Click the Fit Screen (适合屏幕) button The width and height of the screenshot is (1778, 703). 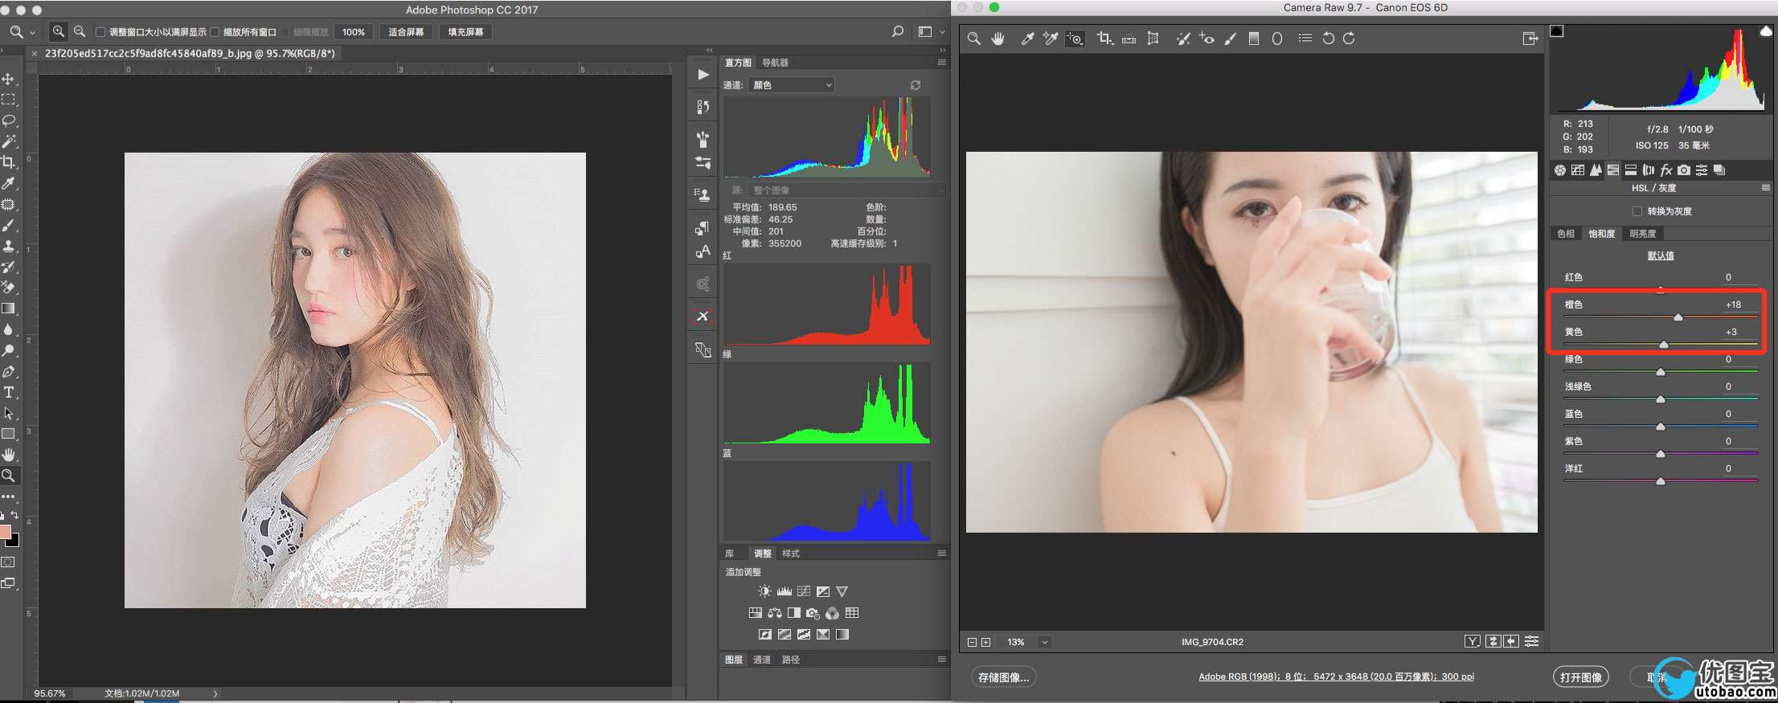coord(406,32)
